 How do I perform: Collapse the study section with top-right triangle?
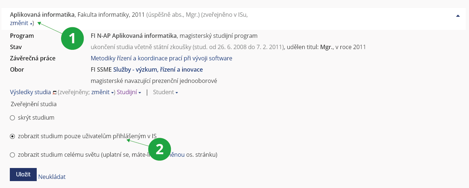(458, 16)
